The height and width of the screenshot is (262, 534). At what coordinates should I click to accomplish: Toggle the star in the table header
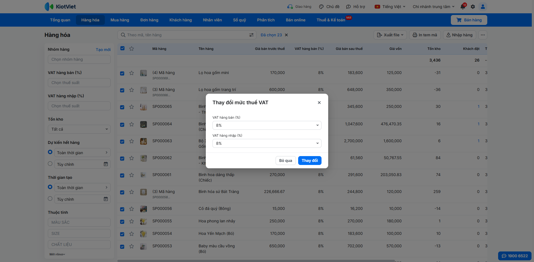pos(132,49)
